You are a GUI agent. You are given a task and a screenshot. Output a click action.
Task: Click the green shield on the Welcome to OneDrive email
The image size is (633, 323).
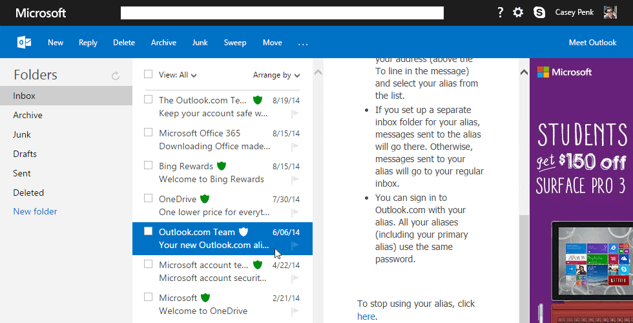(x=205, y=298)
